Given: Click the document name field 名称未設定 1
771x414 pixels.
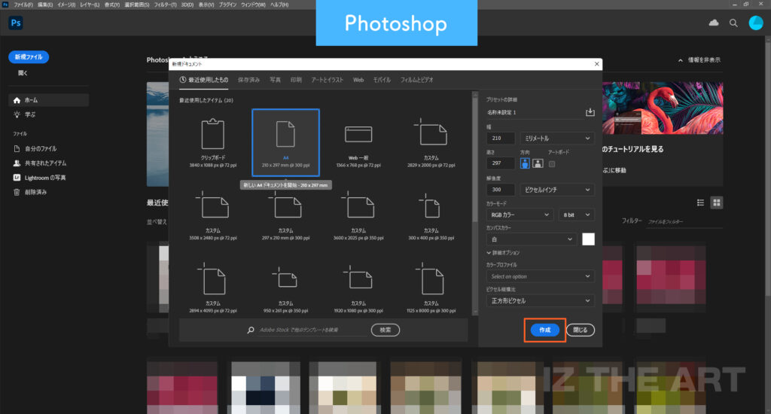Looking at the screenshot, I should pyautogui.click(x=535, y=112).
